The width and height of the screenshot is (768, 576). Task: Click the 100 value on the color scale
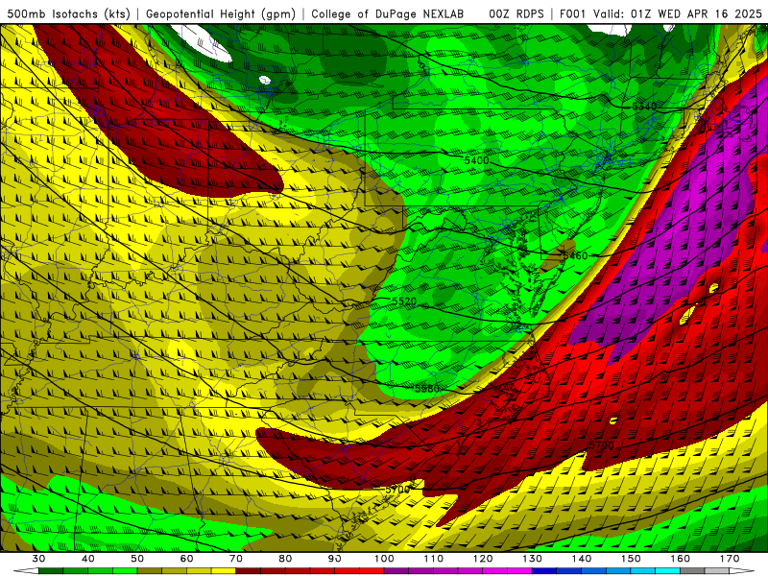(384, 559)
